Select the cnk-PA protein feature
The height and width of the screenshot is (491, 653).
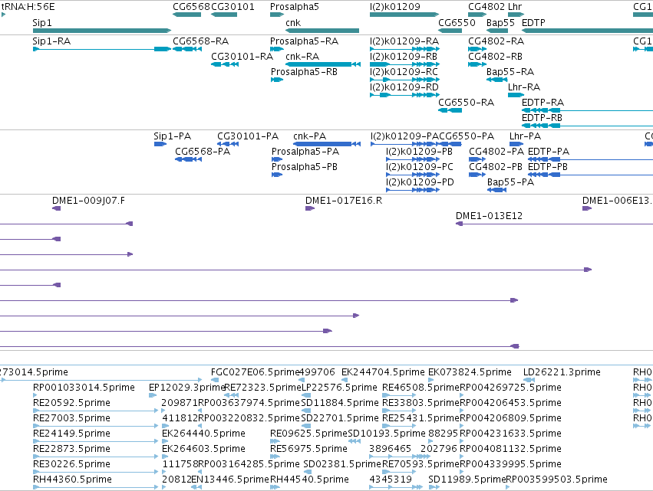[327, 144]
